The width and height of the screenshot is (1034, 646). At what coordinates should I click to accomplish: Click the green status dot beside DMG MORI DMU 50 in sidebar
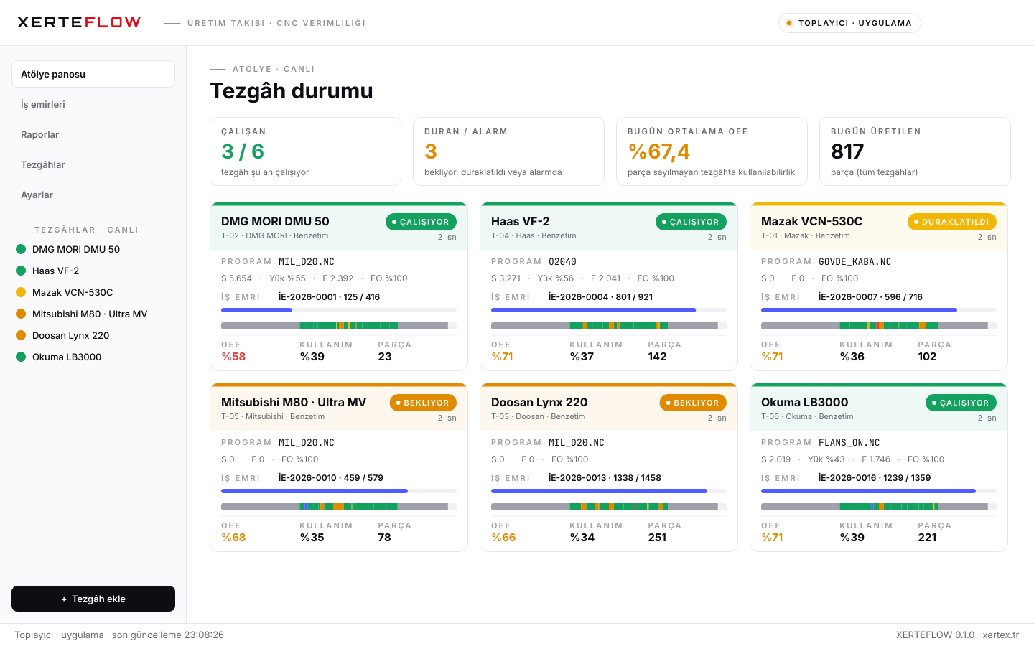tap(21, 249)
